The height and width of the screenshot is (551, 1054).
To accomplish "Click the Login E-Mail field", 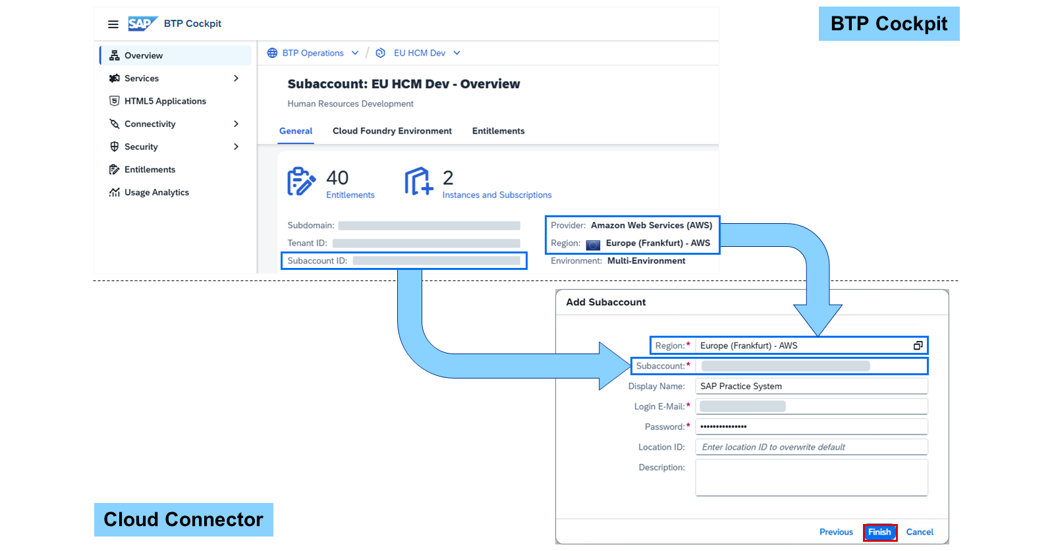I will tap(812, 406).
